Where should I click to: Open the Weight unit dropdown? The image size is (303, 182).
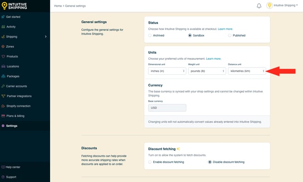pos(207,71)
